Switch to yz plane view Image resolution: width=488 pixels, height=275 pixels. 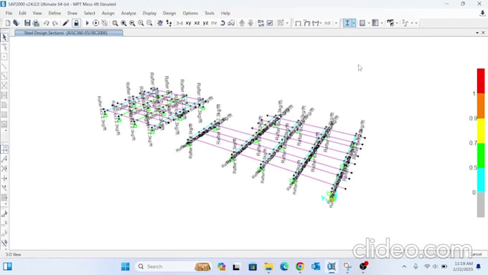(x=205, y=23)
